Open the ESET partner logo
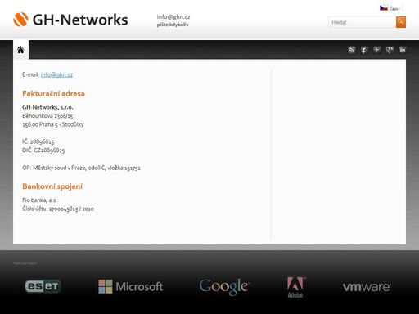This screenshot has height=314, width=419. (43, 286)
